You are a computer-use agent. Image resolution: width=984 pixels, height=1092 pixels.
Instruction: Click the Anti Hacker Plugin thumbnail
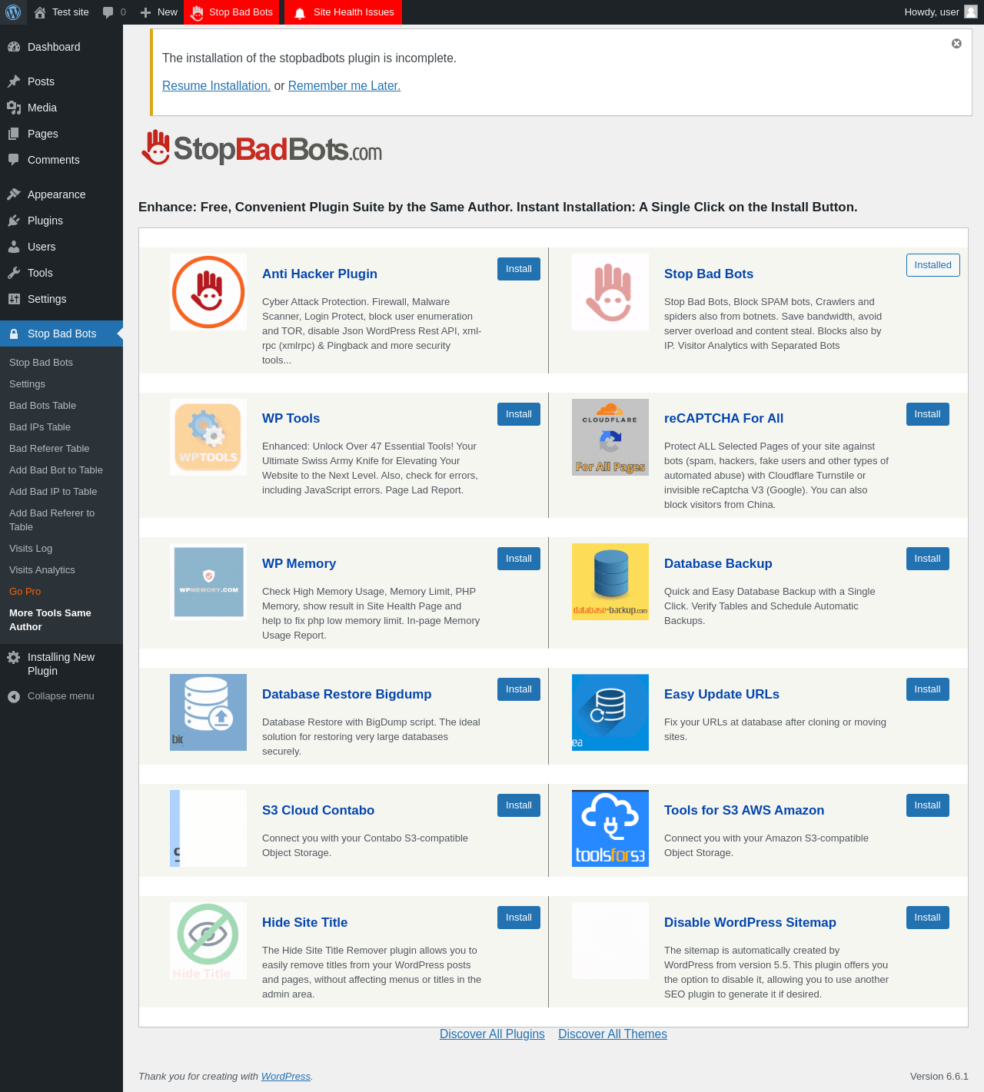coord(208,292)
